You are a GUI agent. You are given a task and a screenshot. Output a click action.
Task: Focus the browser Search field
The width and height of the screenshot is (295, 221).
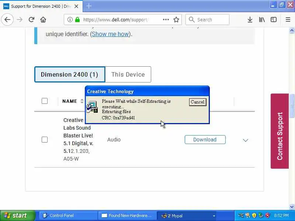click(x=207, y=20)
